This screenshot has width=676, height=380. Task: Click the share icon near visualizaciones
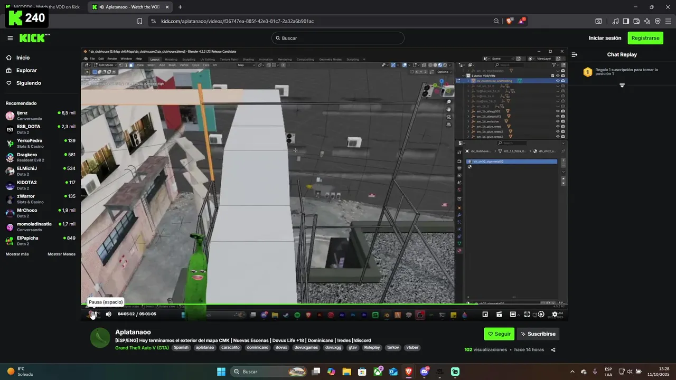click(x=553, y=349)
